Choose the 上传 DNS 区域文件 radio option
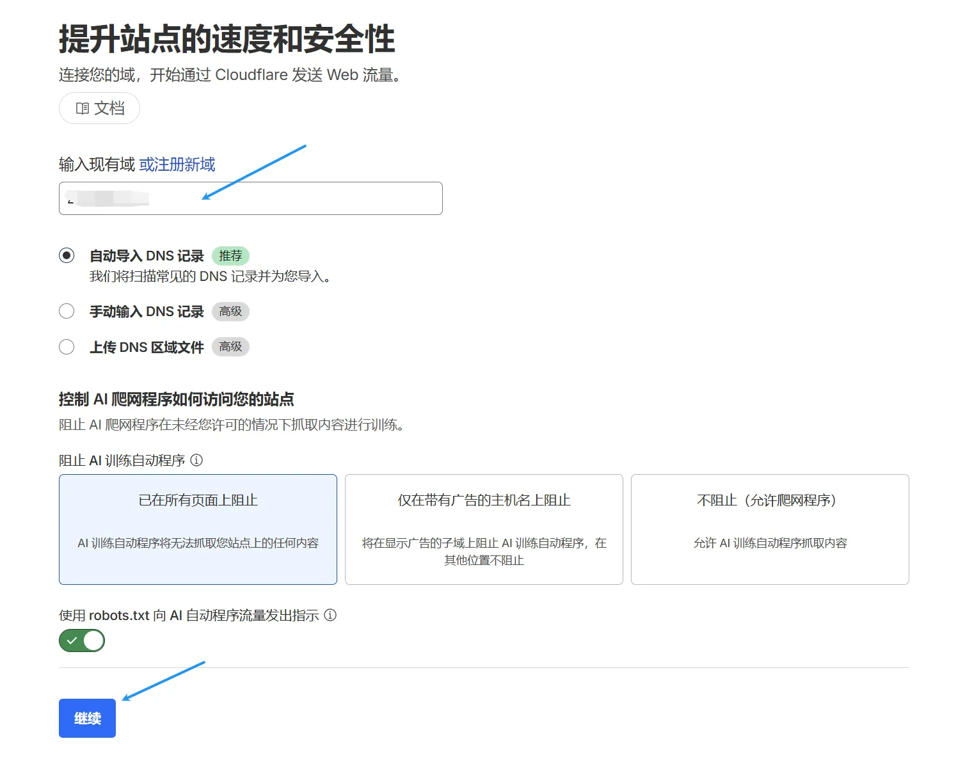The image size is (965, 764). pos(67,347)
